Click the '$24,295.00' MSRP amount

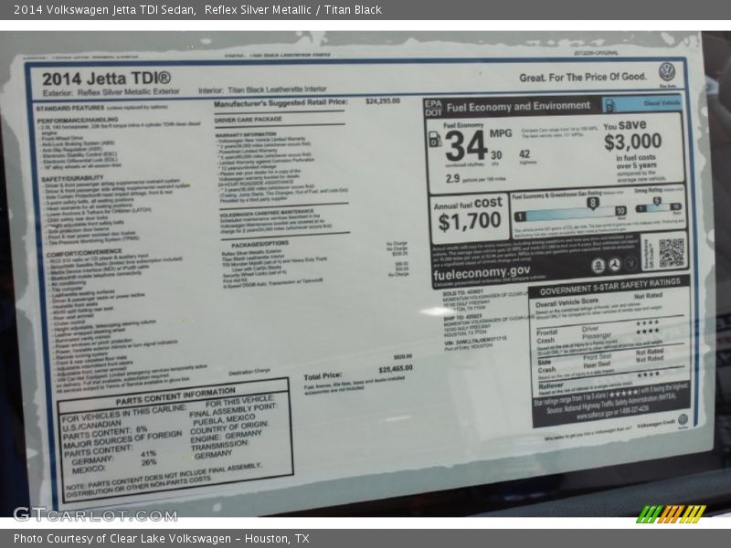(x=383, y=100)
